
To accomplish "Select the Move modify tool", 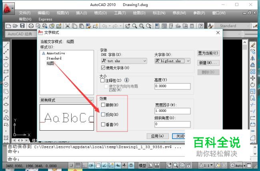I will click(253, 78).
